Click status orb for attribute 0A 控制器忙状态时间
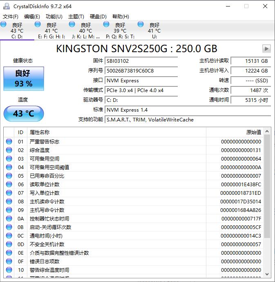Viewport: 275px width, 282px height. tap(9, 218)
